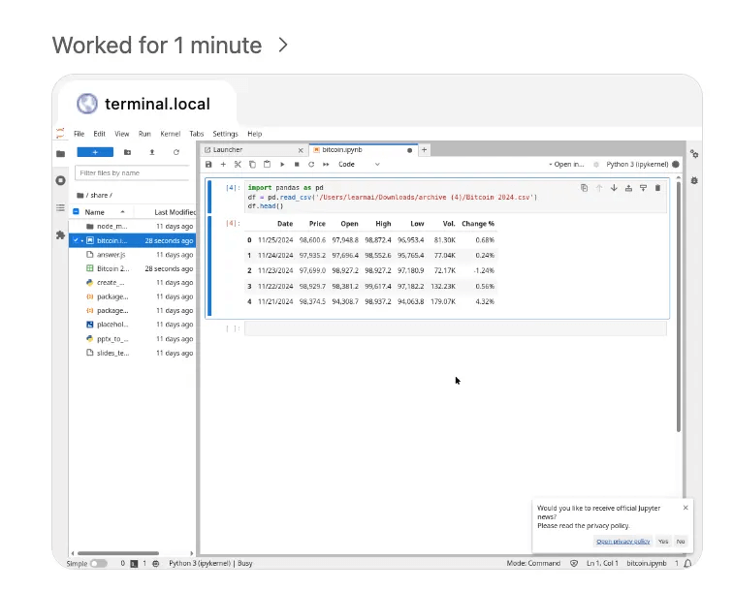
Task: Select the Bitcoin 2... CSV file
Action: (x=132, y=268)
